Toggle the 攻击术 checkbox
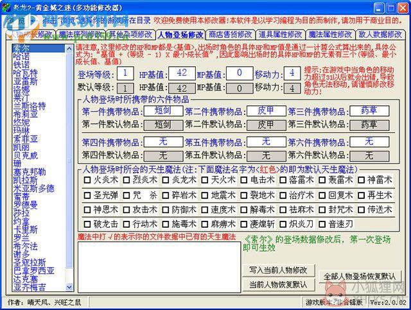The width and height of the screenshot is (411, 310). coord(127,210)
